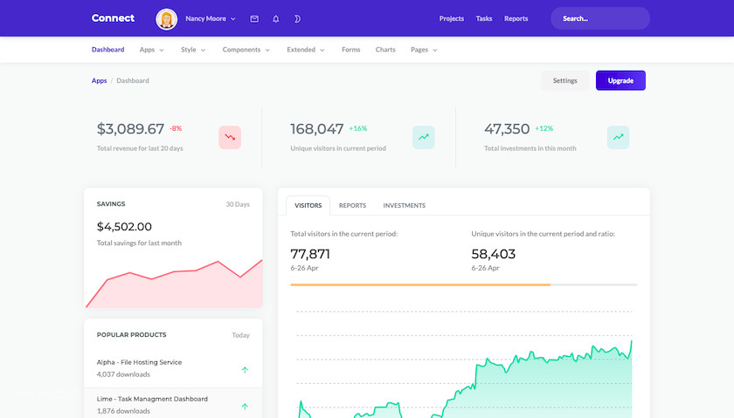Image resolution: width=734 pixels, height=418 pixels.
Task: Click "1,876 downloads" text
Action: (x=123, y=411)
